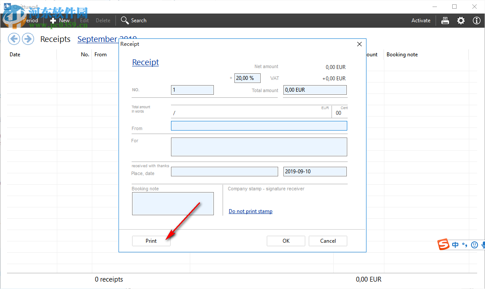Screen dimensions: 485x289
Task: Click the Do not print stamp link
Action: (x=251, y=211)
